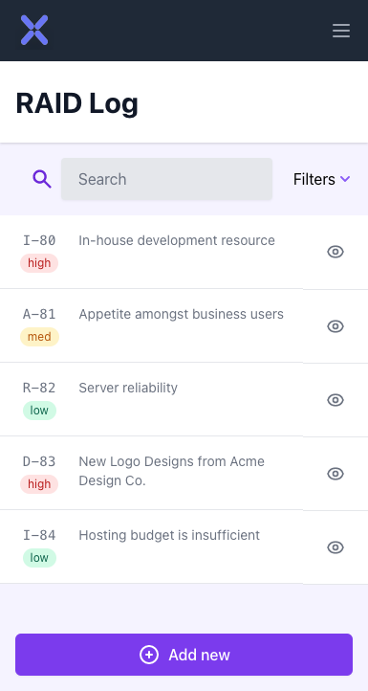View the R-82 Server reliability item via eye icon

336,400
